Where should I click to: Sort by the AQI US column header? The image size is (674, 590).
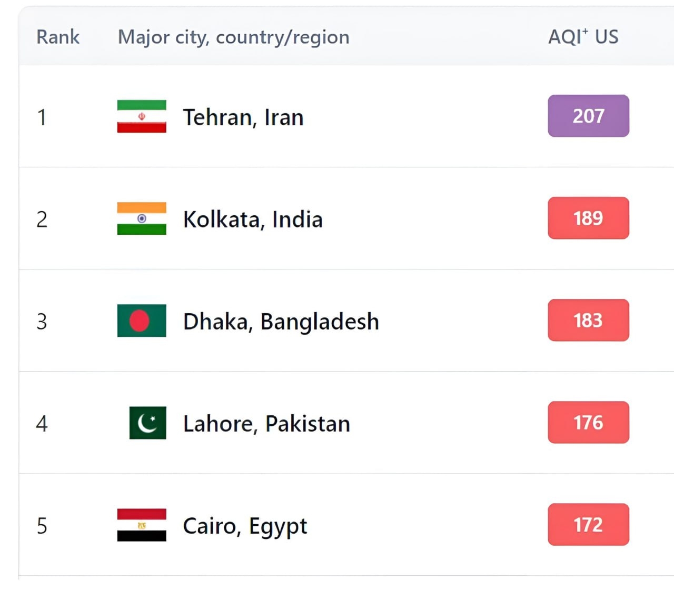click(x=583, y=37)
